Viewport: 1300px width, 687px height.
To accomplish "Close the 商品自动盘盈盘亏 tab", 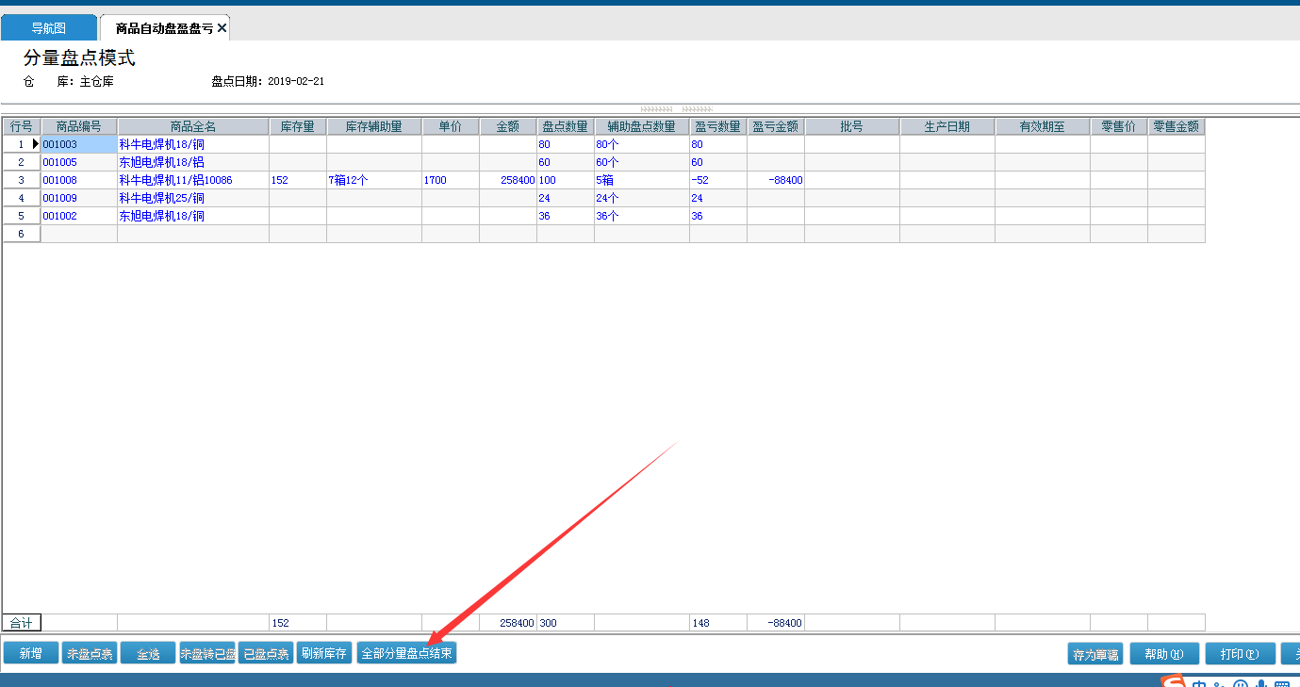I will pos(222,28).
